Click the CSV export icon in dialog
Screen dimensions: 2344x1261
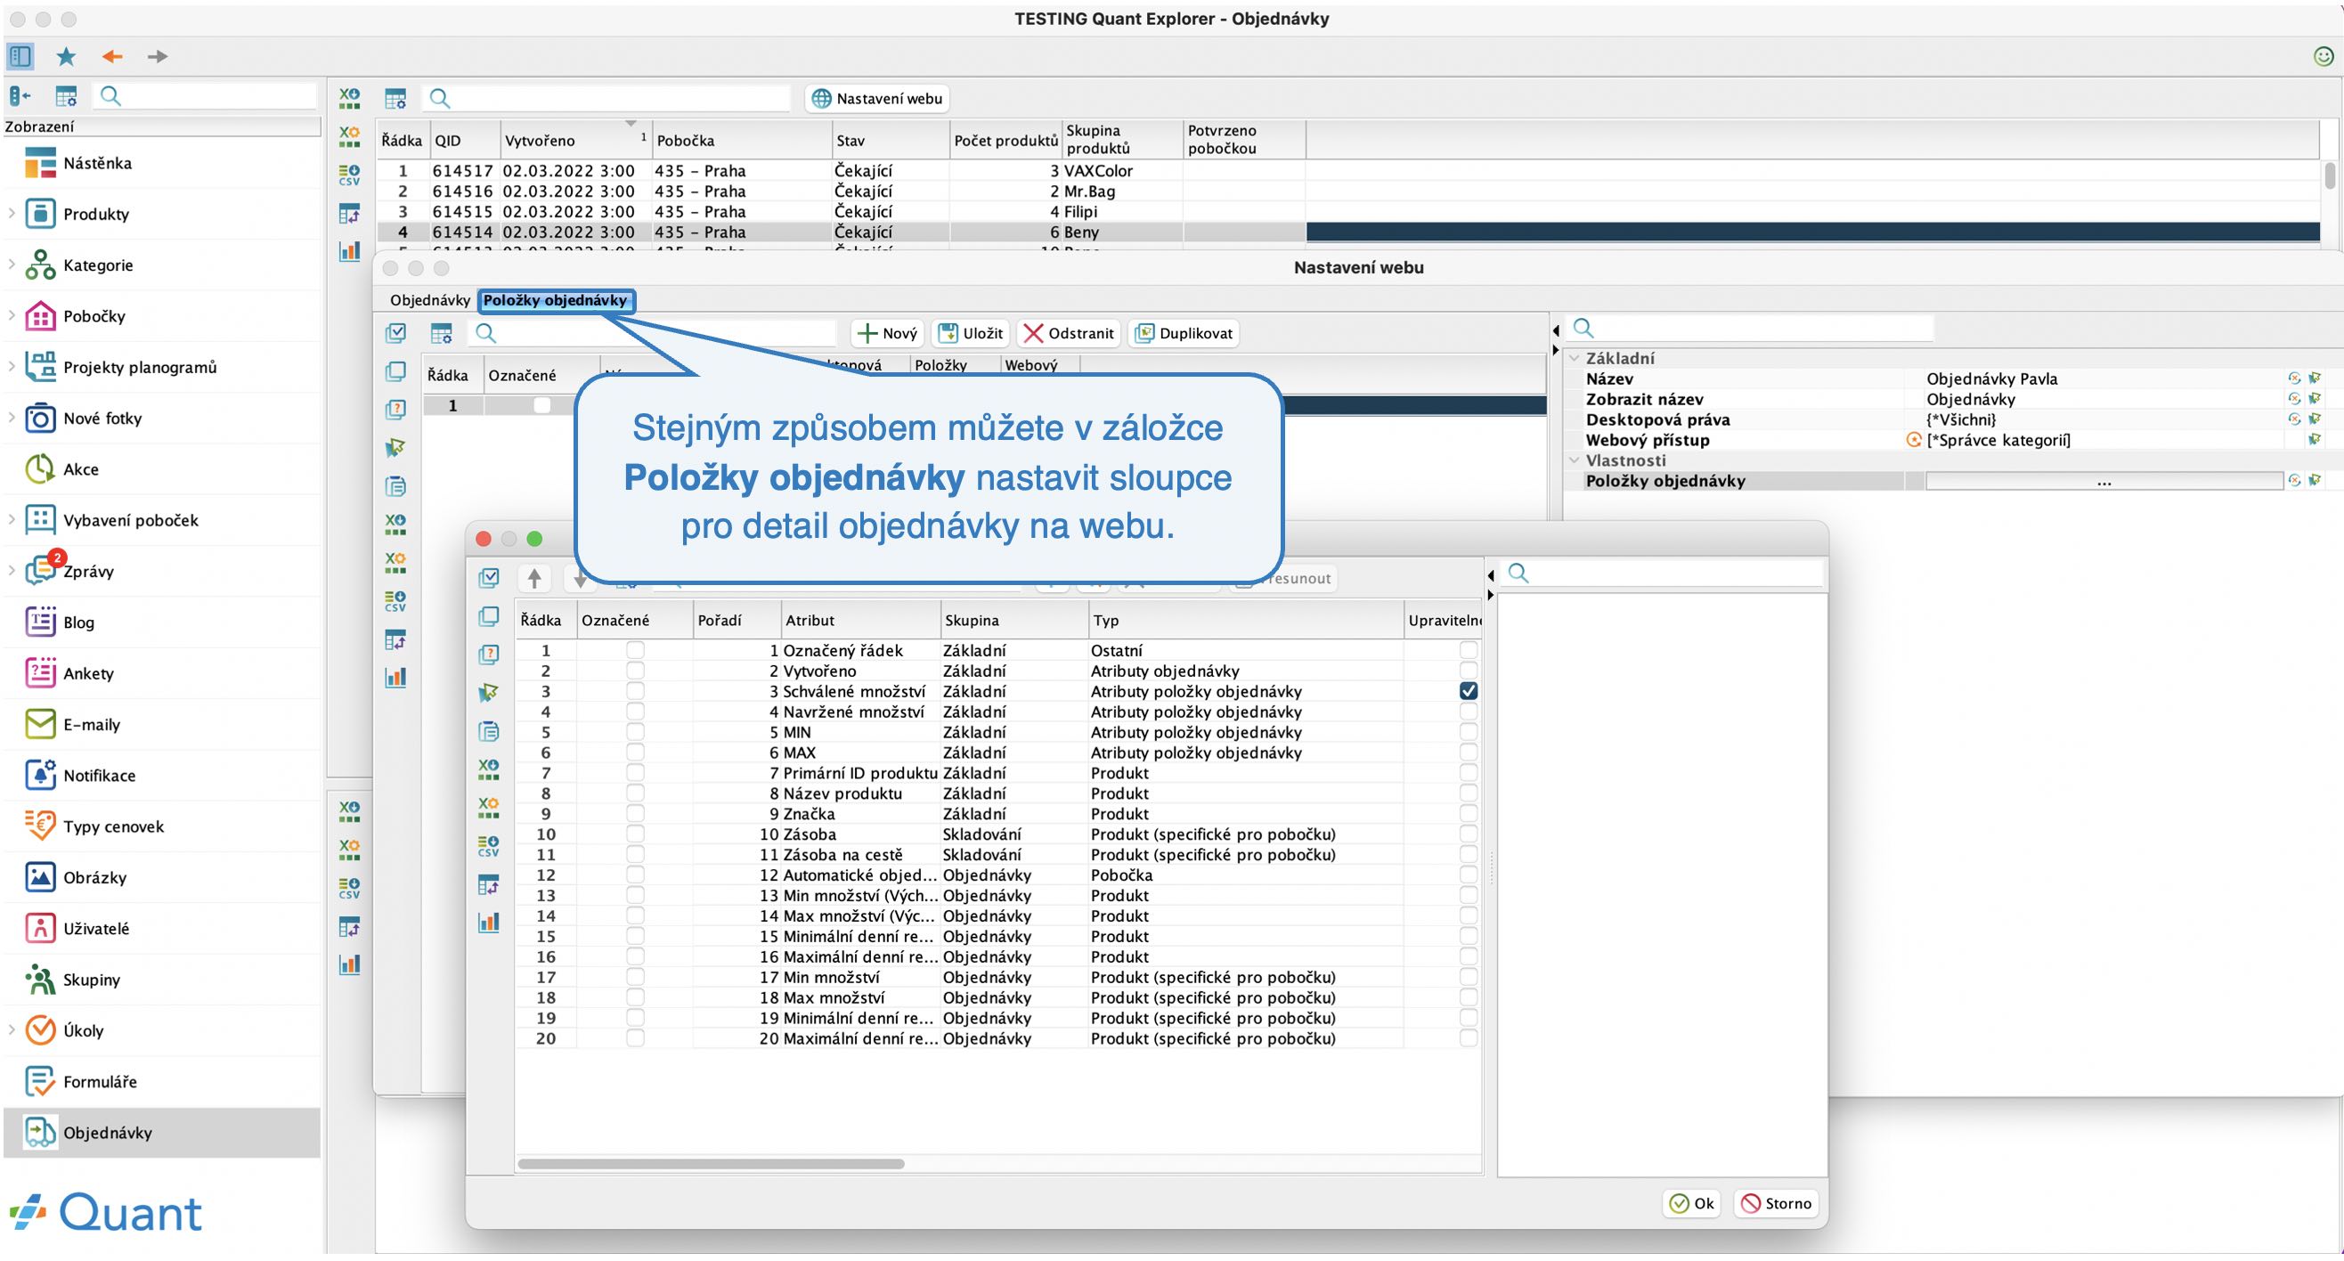489,846
